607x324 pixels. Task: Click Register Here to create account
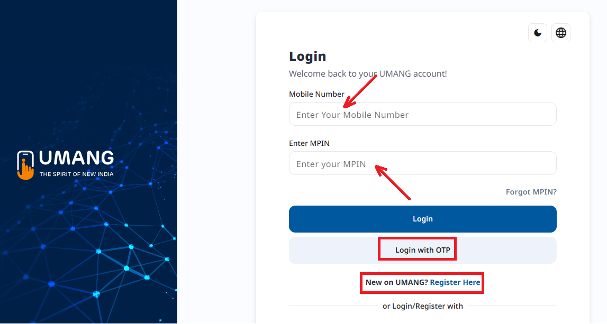[x=455, y=282]
